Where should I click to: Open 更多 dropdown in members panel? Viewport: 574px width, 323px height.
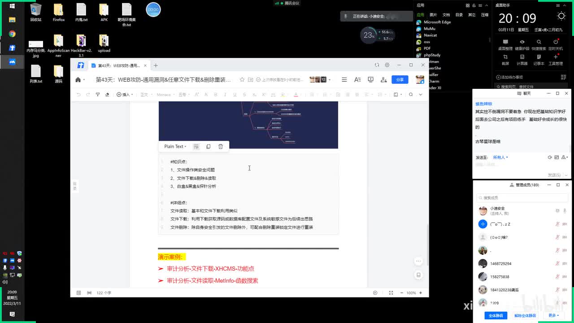click(553, 315)
